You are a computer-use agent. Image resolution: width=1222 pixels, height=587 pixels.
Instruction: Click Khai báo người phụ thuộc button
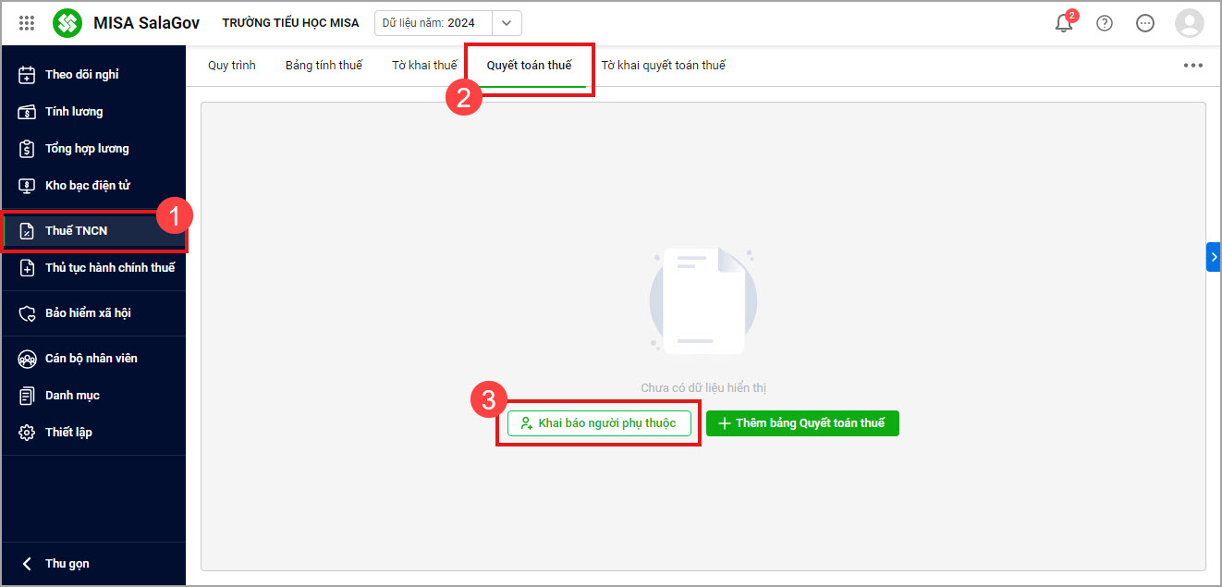pyautogui.click(x=599, y=423)
